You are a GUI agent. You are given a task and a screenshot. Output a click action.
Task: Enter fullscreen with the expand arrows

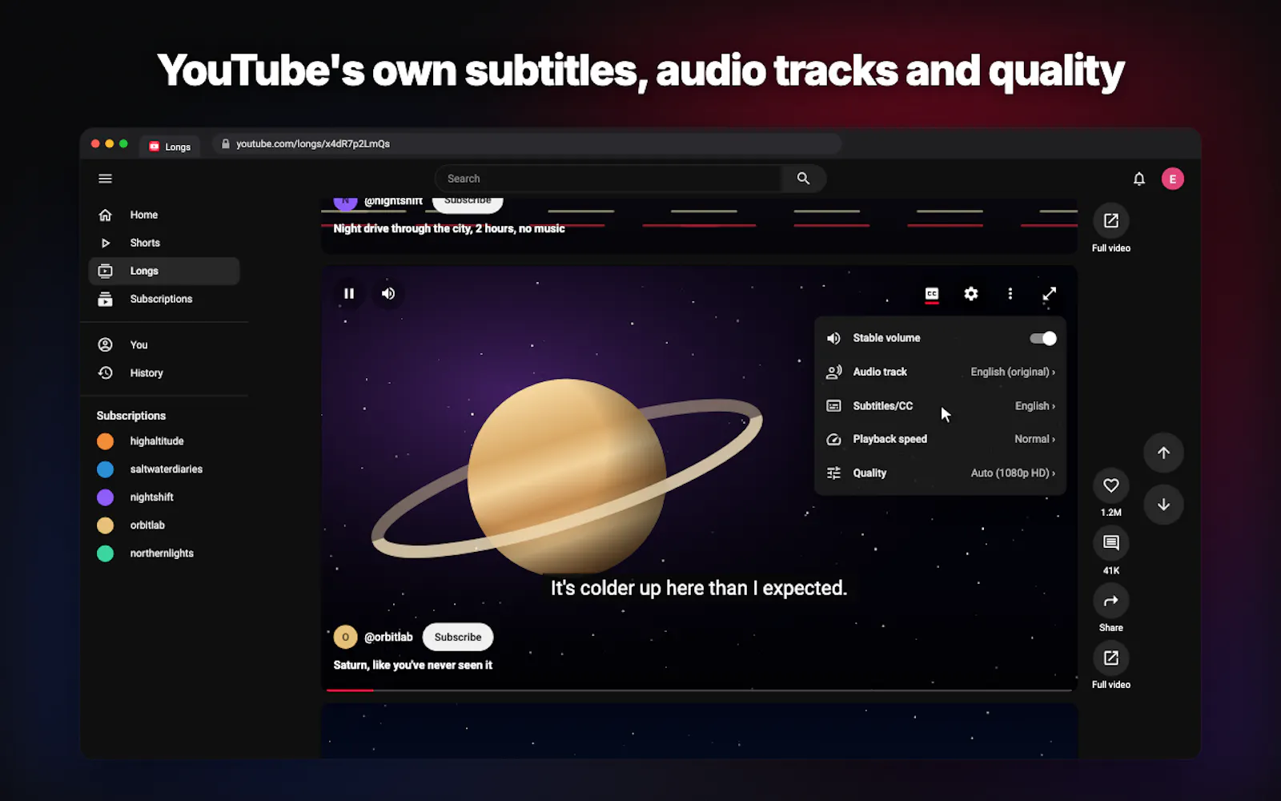click(x=1049, y=294)
